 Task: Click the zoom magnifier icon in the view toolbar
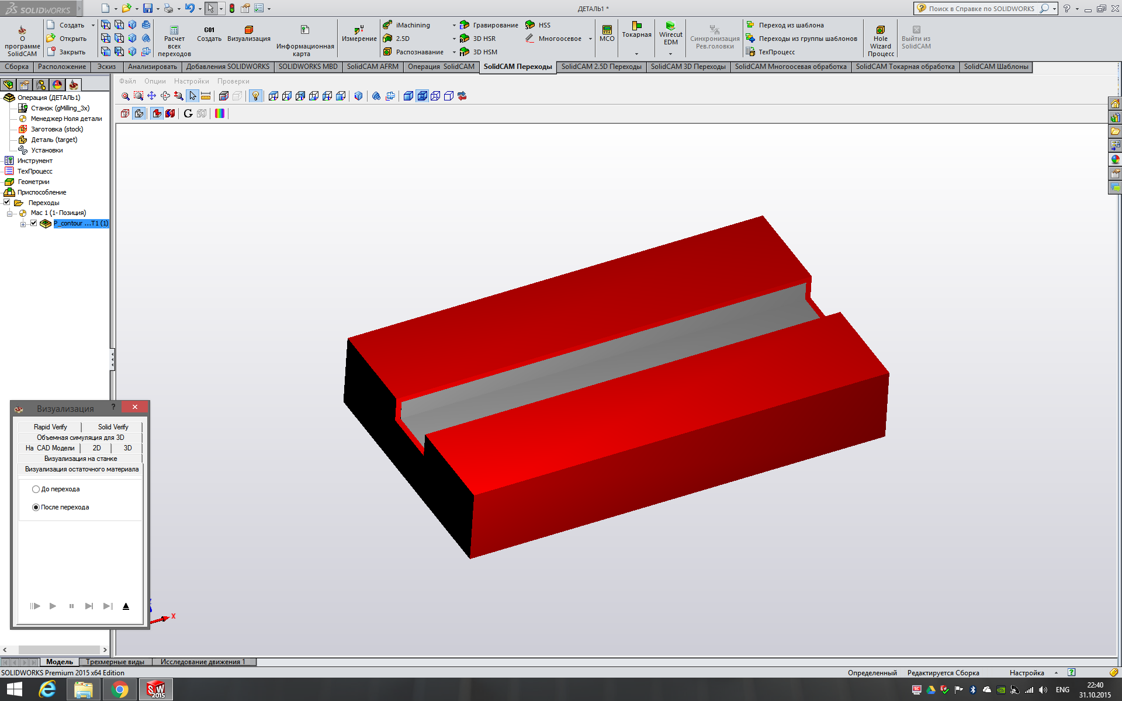tap(125, 96)
